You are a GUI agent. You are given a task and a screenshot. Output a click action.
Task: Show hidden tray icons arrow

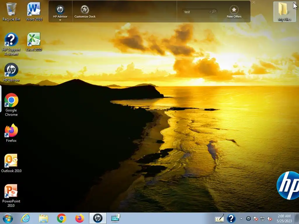[241, 218]
